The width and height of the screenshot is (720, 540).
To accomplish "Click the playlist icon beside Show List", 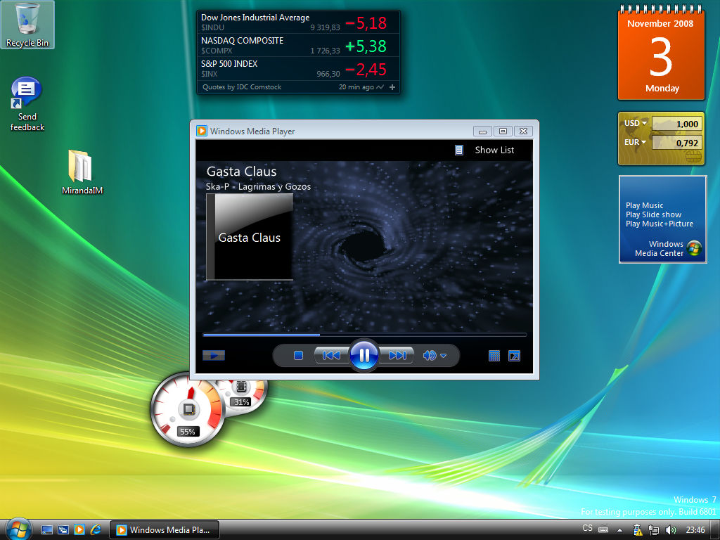I will pos(458,150).
